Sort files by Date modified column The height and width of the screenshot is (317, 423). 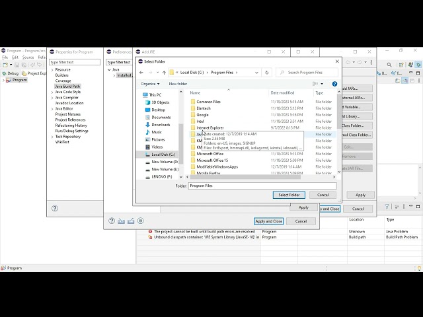pyautogui.click(x=282, y=92)
